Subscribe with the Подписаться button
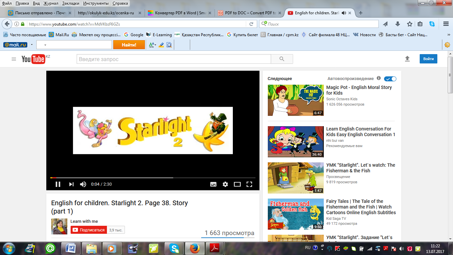 (x=89, y=230)
